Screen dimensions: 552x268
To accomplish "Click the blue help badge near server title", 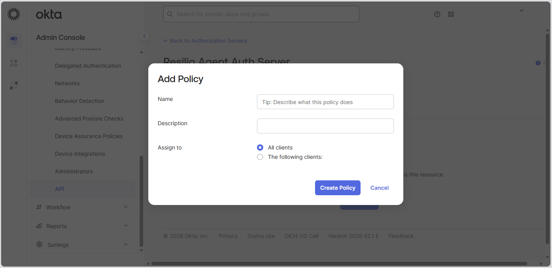I will pyautogui.click(x=538, y=63).
